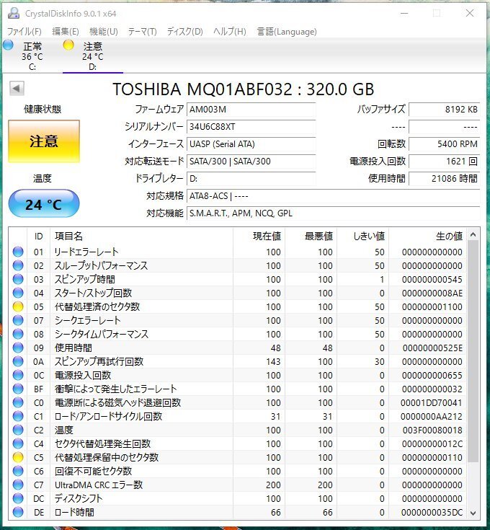Click the blue status icon for ID BF
The height and width of the screenshot is (530, 490).
coord(18,389)
